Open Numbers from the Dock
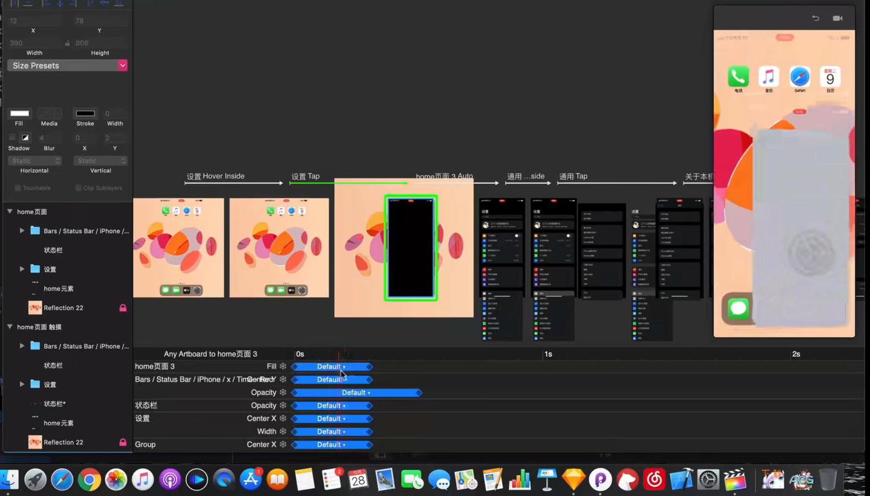This screenshot has width=870, height=496. pos(519,479)
